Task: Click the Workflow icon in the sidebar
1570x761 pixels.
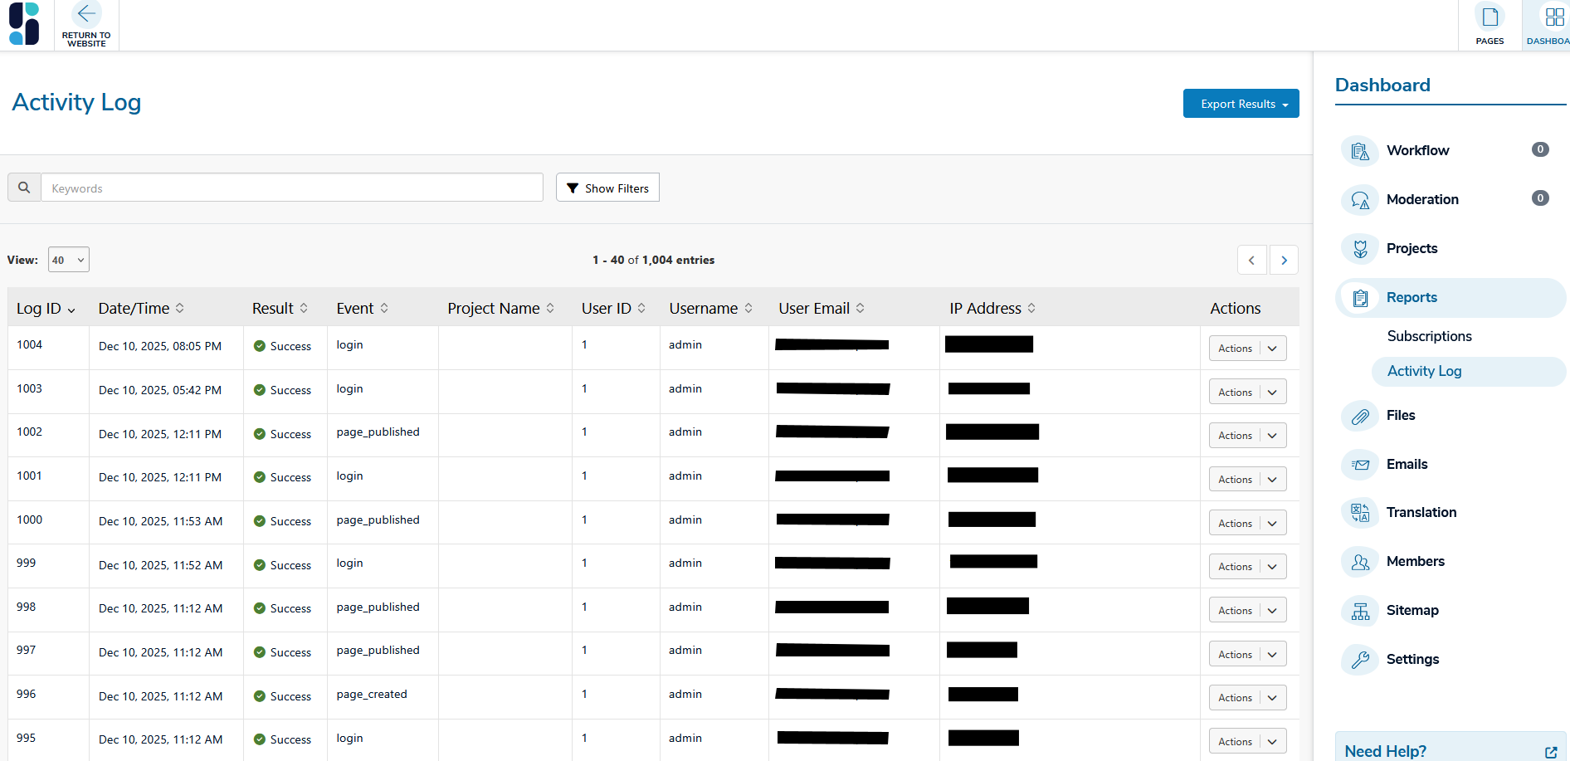Action: (1360, 151)
